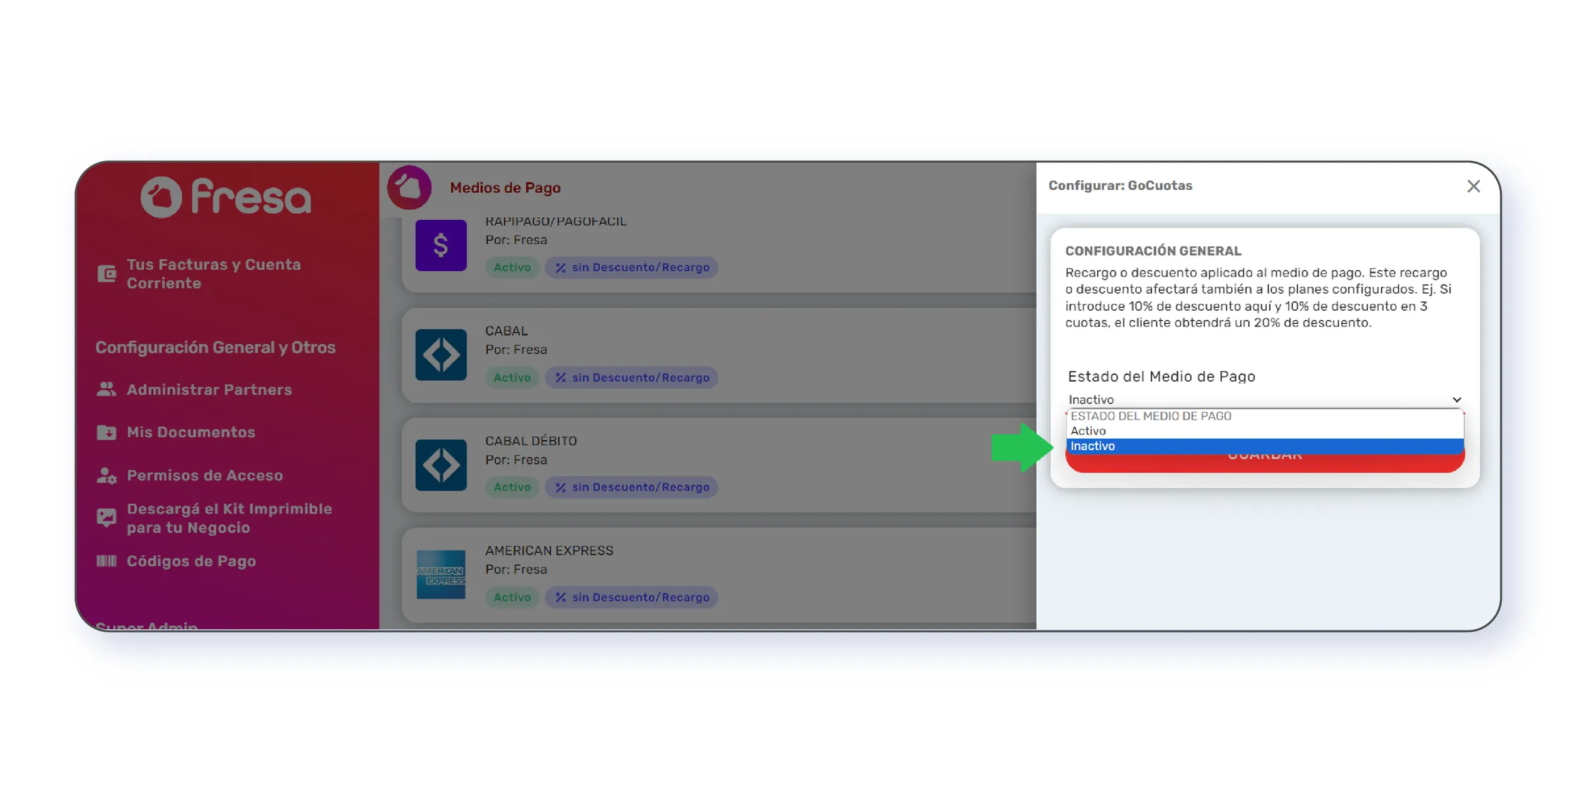Click the Configurar: GoCuotas panel title
The width and height of the screenshot is (1576, 793).
pyautogui.click(x=1120, y=186)
